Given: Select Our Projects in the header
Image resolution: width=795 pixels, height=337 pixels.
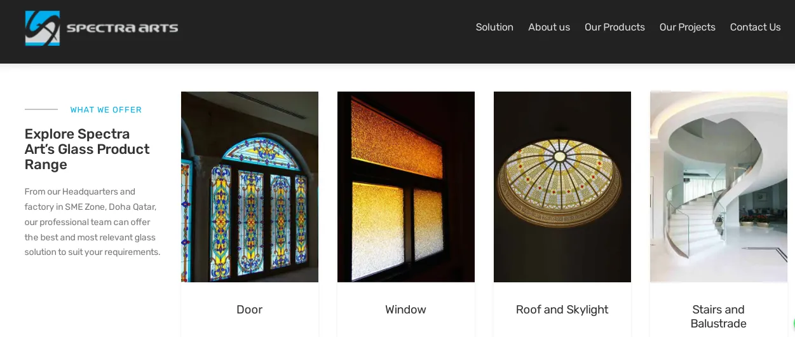Looking at the screenshot, I should [x=687, y=27].
